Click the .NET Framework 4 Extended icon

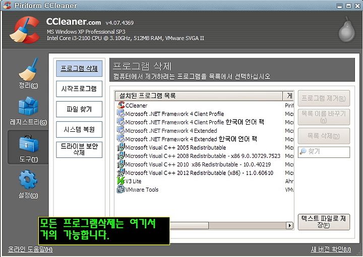[121, 130]
